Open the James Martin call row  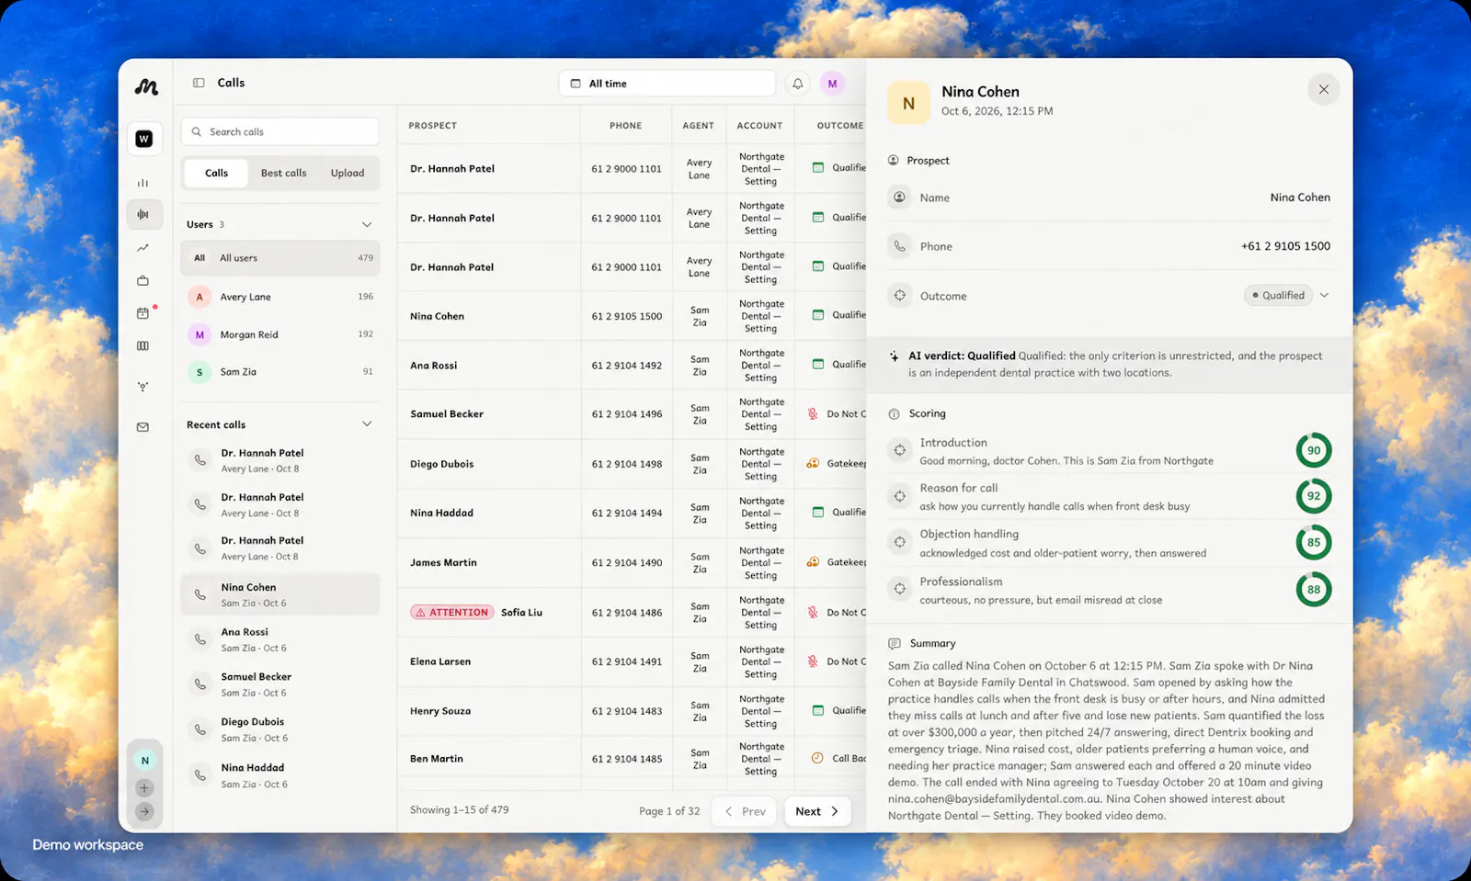coord(632,563)
